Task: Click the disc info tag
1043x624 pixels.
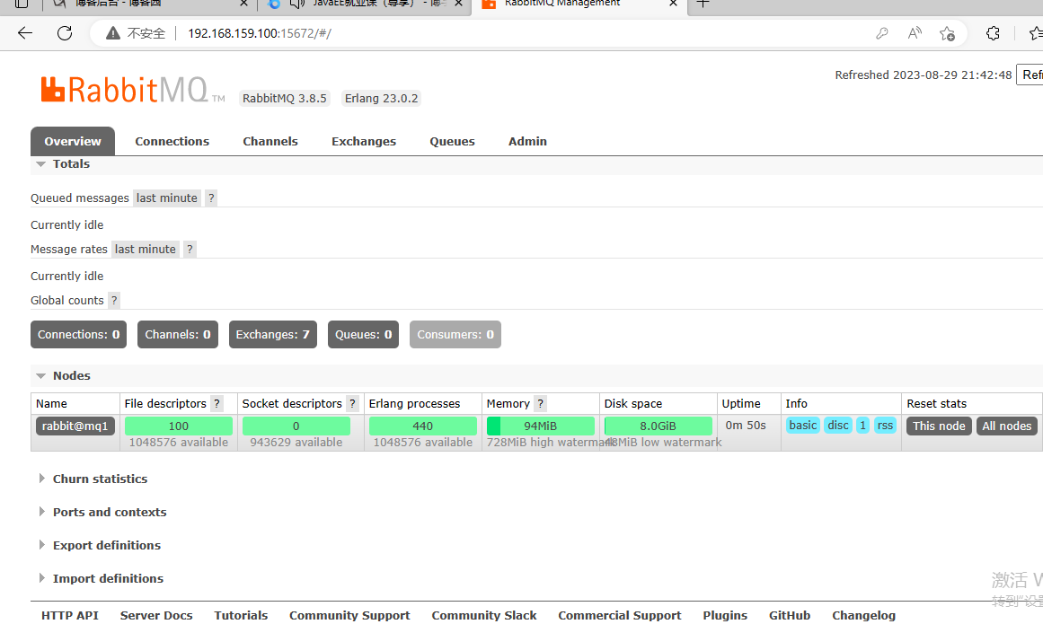Action: 838,426
